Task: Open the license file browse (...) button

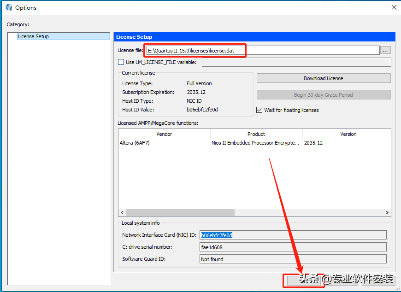Action: point(385,50)
